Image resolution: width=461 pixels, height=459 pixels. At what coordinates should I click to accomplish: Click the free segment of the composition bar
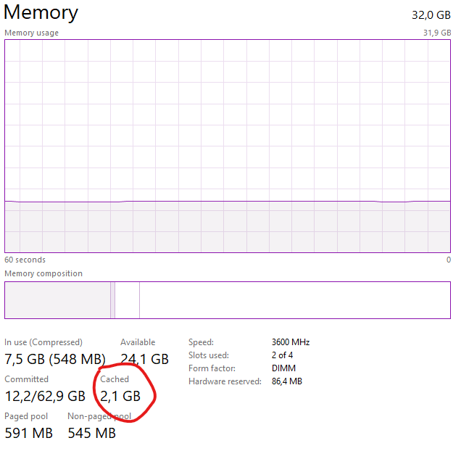[294, 299]
